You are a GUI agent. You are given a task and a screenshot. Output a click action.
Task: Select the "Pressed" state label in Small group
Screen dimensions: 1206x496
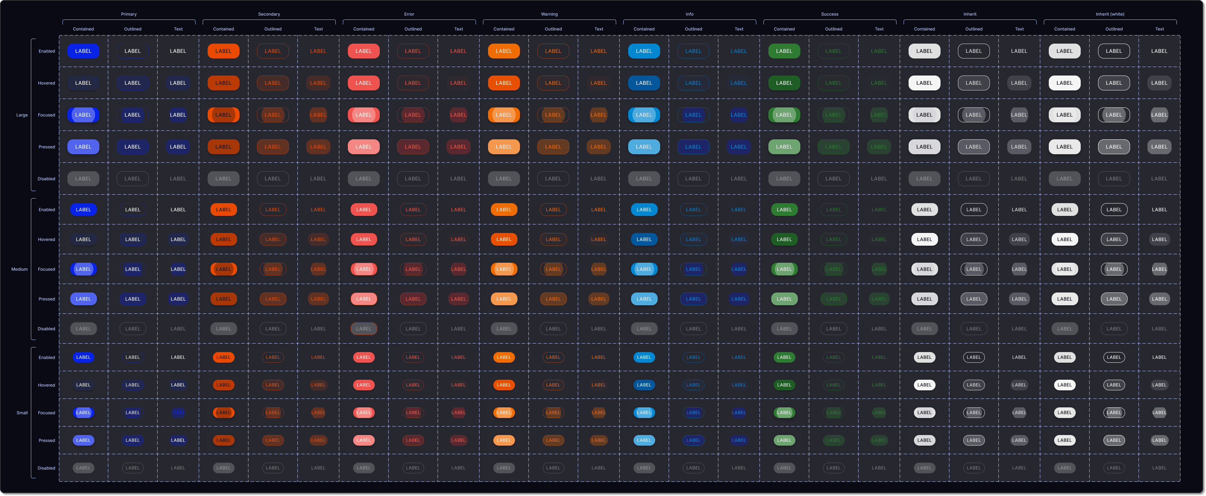[x=47, y=440]
